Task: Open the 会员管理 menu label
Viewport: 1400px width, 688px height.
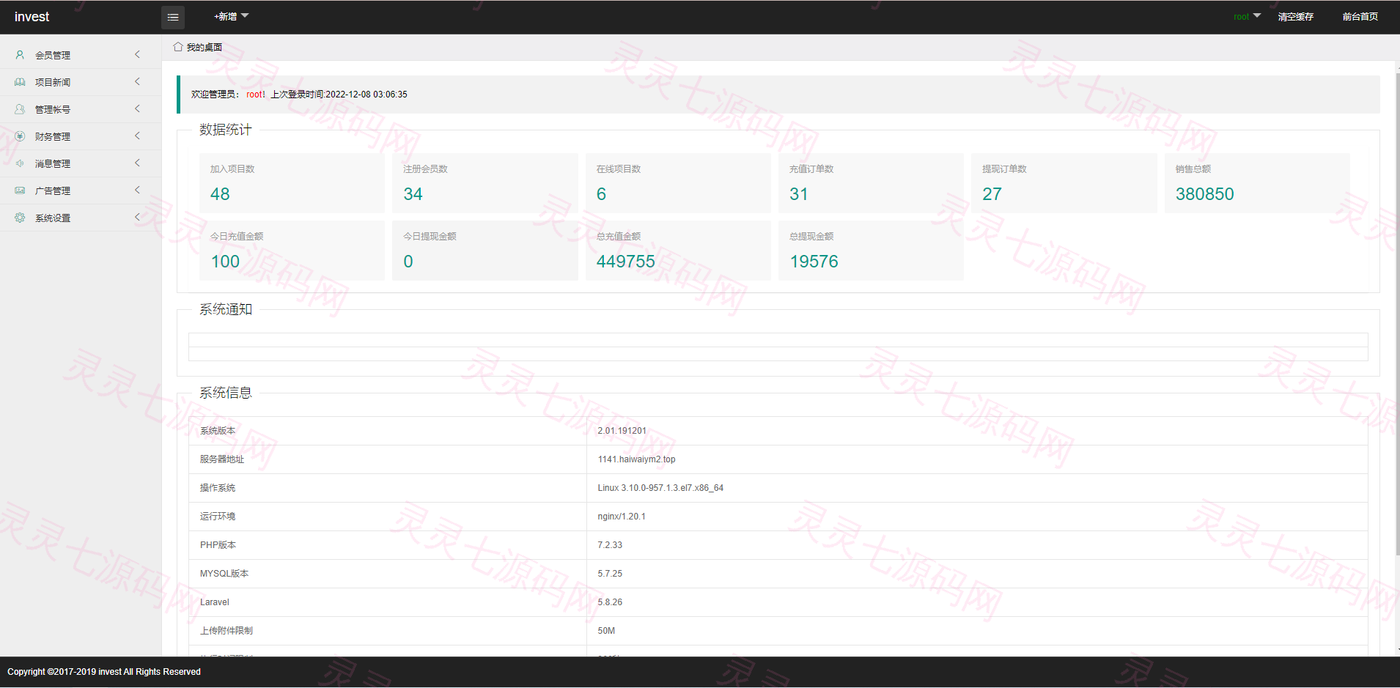Action: pyautogui.click(x=53, y=55)
